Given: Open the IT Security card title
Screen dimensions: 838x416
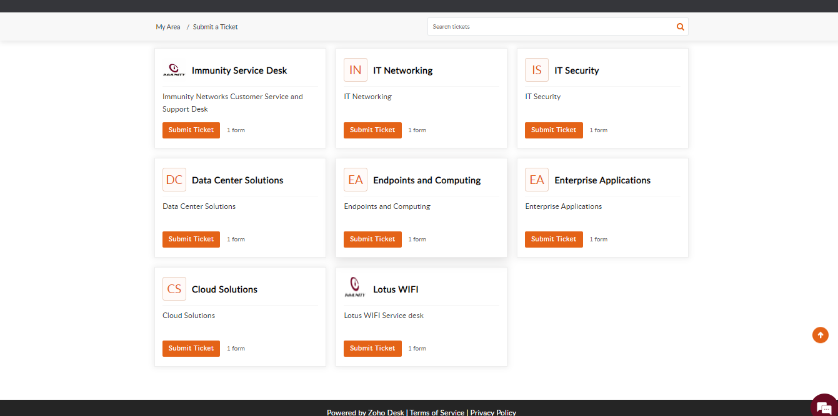Looking at the screenshot, I should [577, 70].
